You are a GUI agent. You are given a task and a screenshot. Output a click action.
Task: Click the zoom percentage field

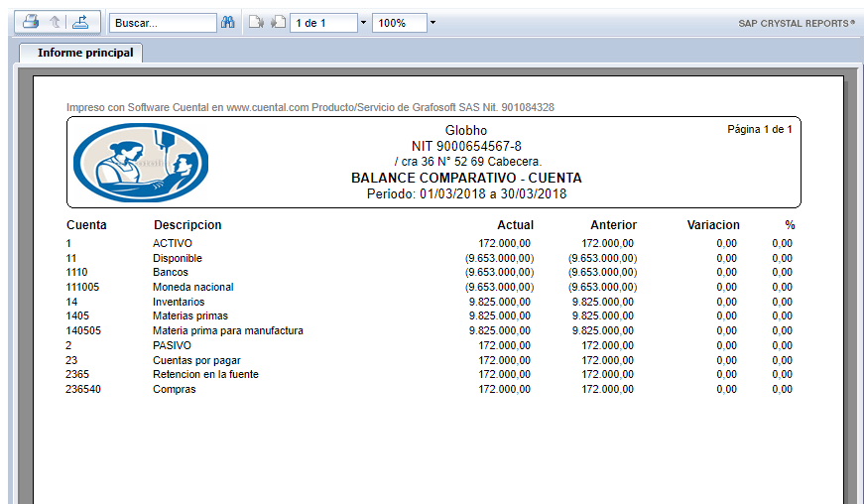click(x=398, y=23)
